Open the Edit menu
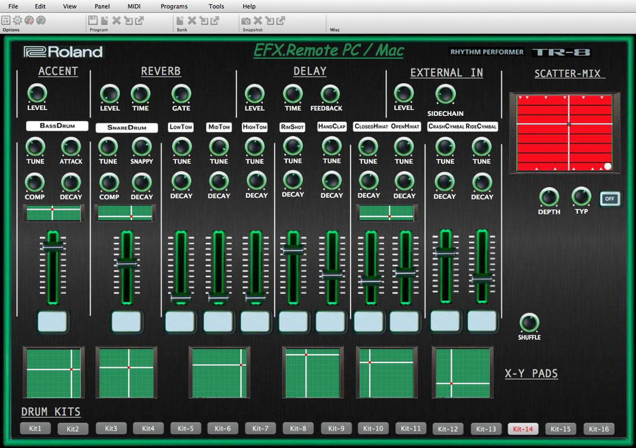This screenshot has width=636, height=448. (x=40, y=6)
